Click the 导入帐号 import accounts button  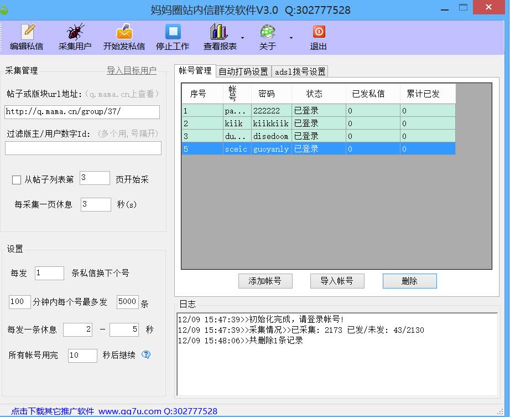(x=337, y=281)
